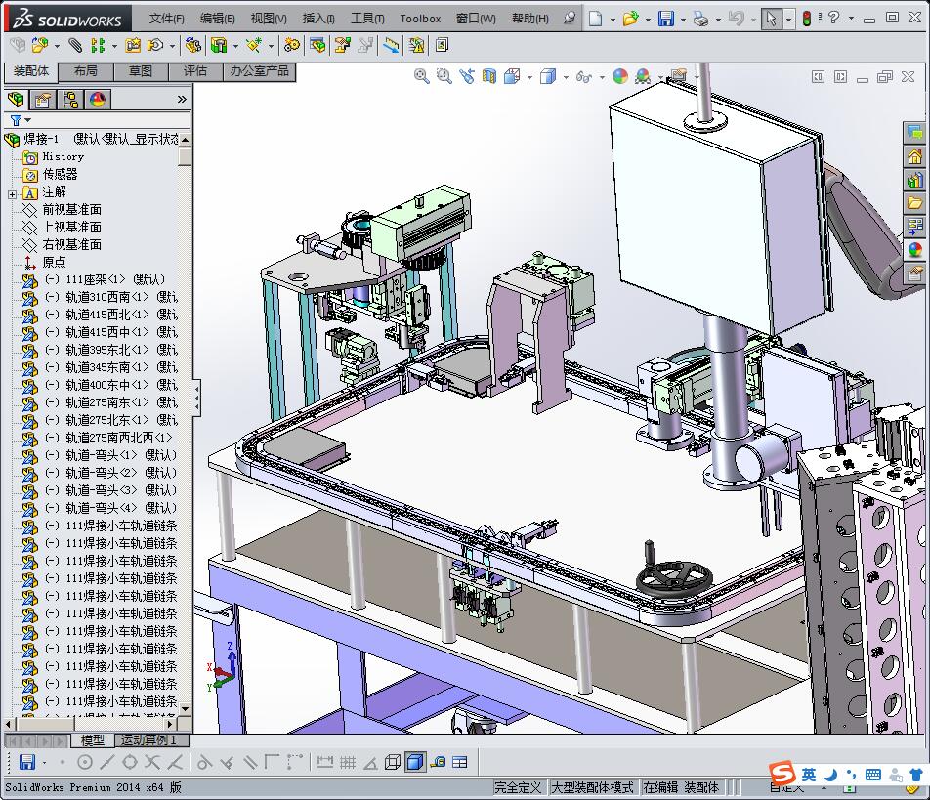Click the Zoom to Fit magnifier icon
The height and width of the screenshot is (800, 930).
point(422,76)
